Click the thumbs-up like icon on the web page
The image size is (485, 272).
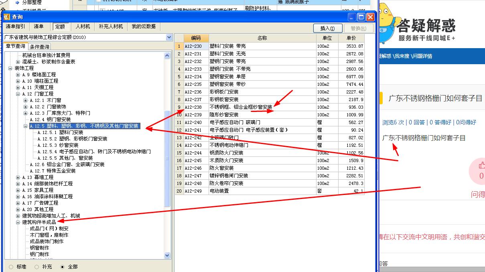482,165
